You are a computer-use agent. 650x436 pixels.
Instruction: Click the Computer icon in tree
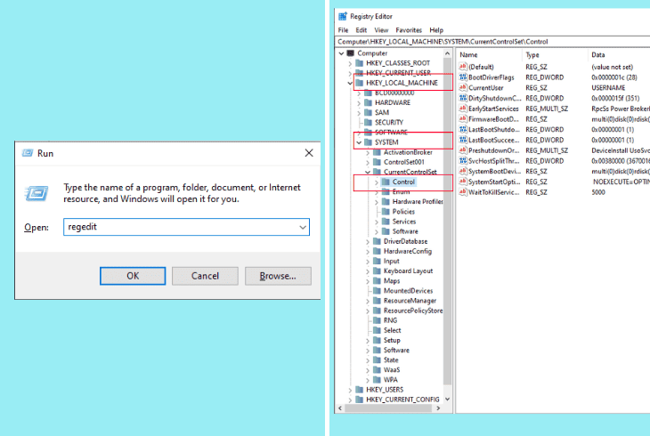pyautogui.click(x=351, y=53)
